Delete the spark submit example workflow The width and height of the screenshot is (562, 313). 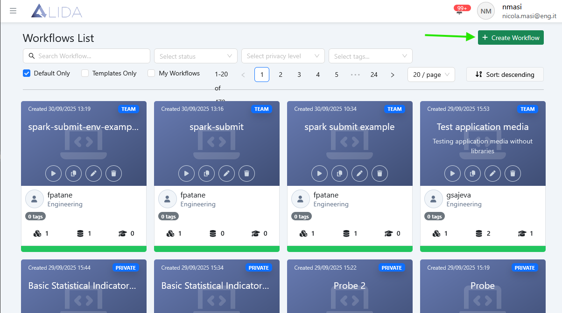tap(379, 173)
